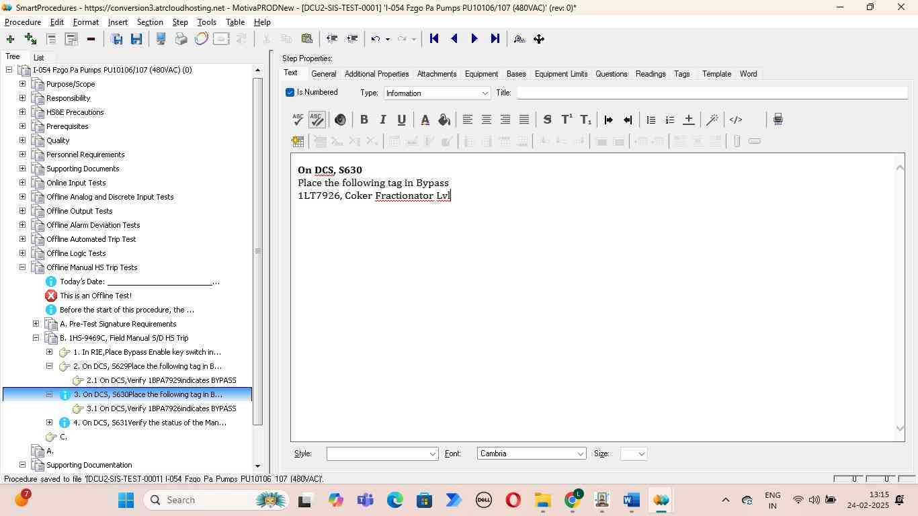
Task: Paste from clipboard toolbar icon
Action: 307,39
